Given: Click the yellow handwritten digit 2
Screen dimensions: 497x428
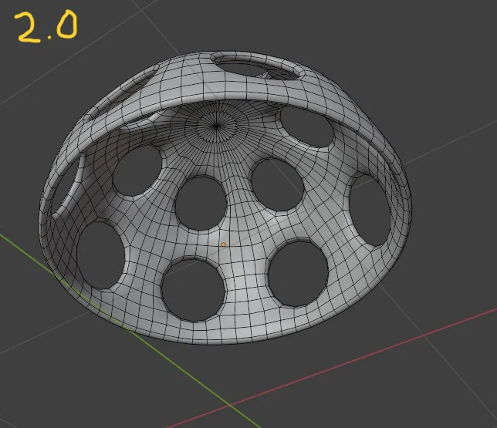Looking at the screenshot, I should tap(29, 28).
